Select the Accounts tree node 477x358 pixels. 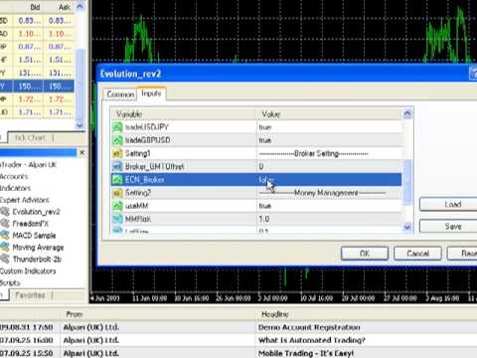pyautogui.click(x=14, y=176)
